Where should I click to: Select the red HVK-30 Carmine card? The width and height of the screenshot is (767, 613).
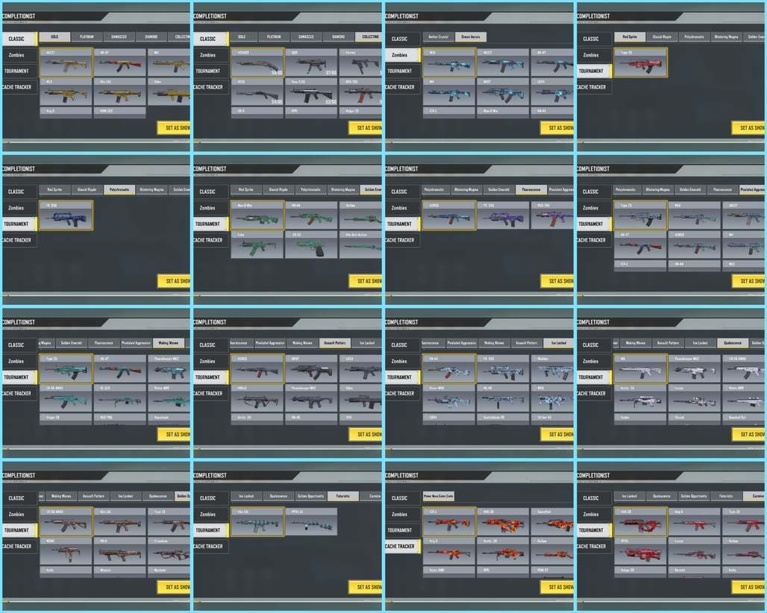(x=640, y=522)
